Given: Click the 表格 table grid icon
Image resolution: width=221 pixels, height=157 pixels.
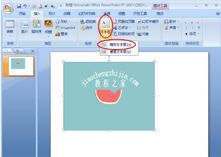Looking at the screenshot, I should click(x=10, y=24).
